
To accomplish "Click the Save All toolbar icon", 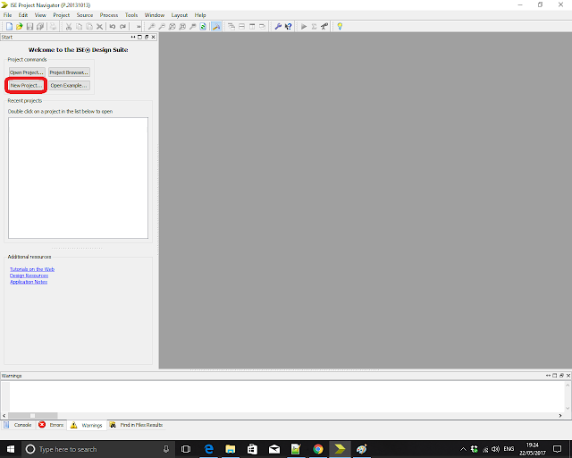I will click(40, 26).
